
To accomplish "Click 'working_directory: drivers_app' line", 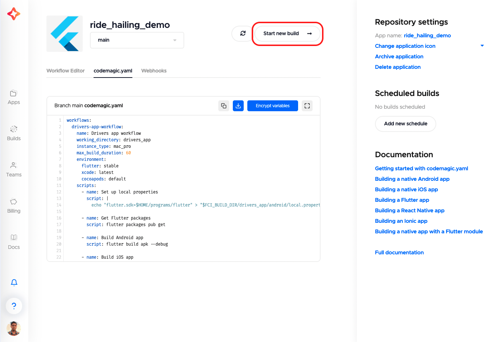I will (x=114, y=140).
